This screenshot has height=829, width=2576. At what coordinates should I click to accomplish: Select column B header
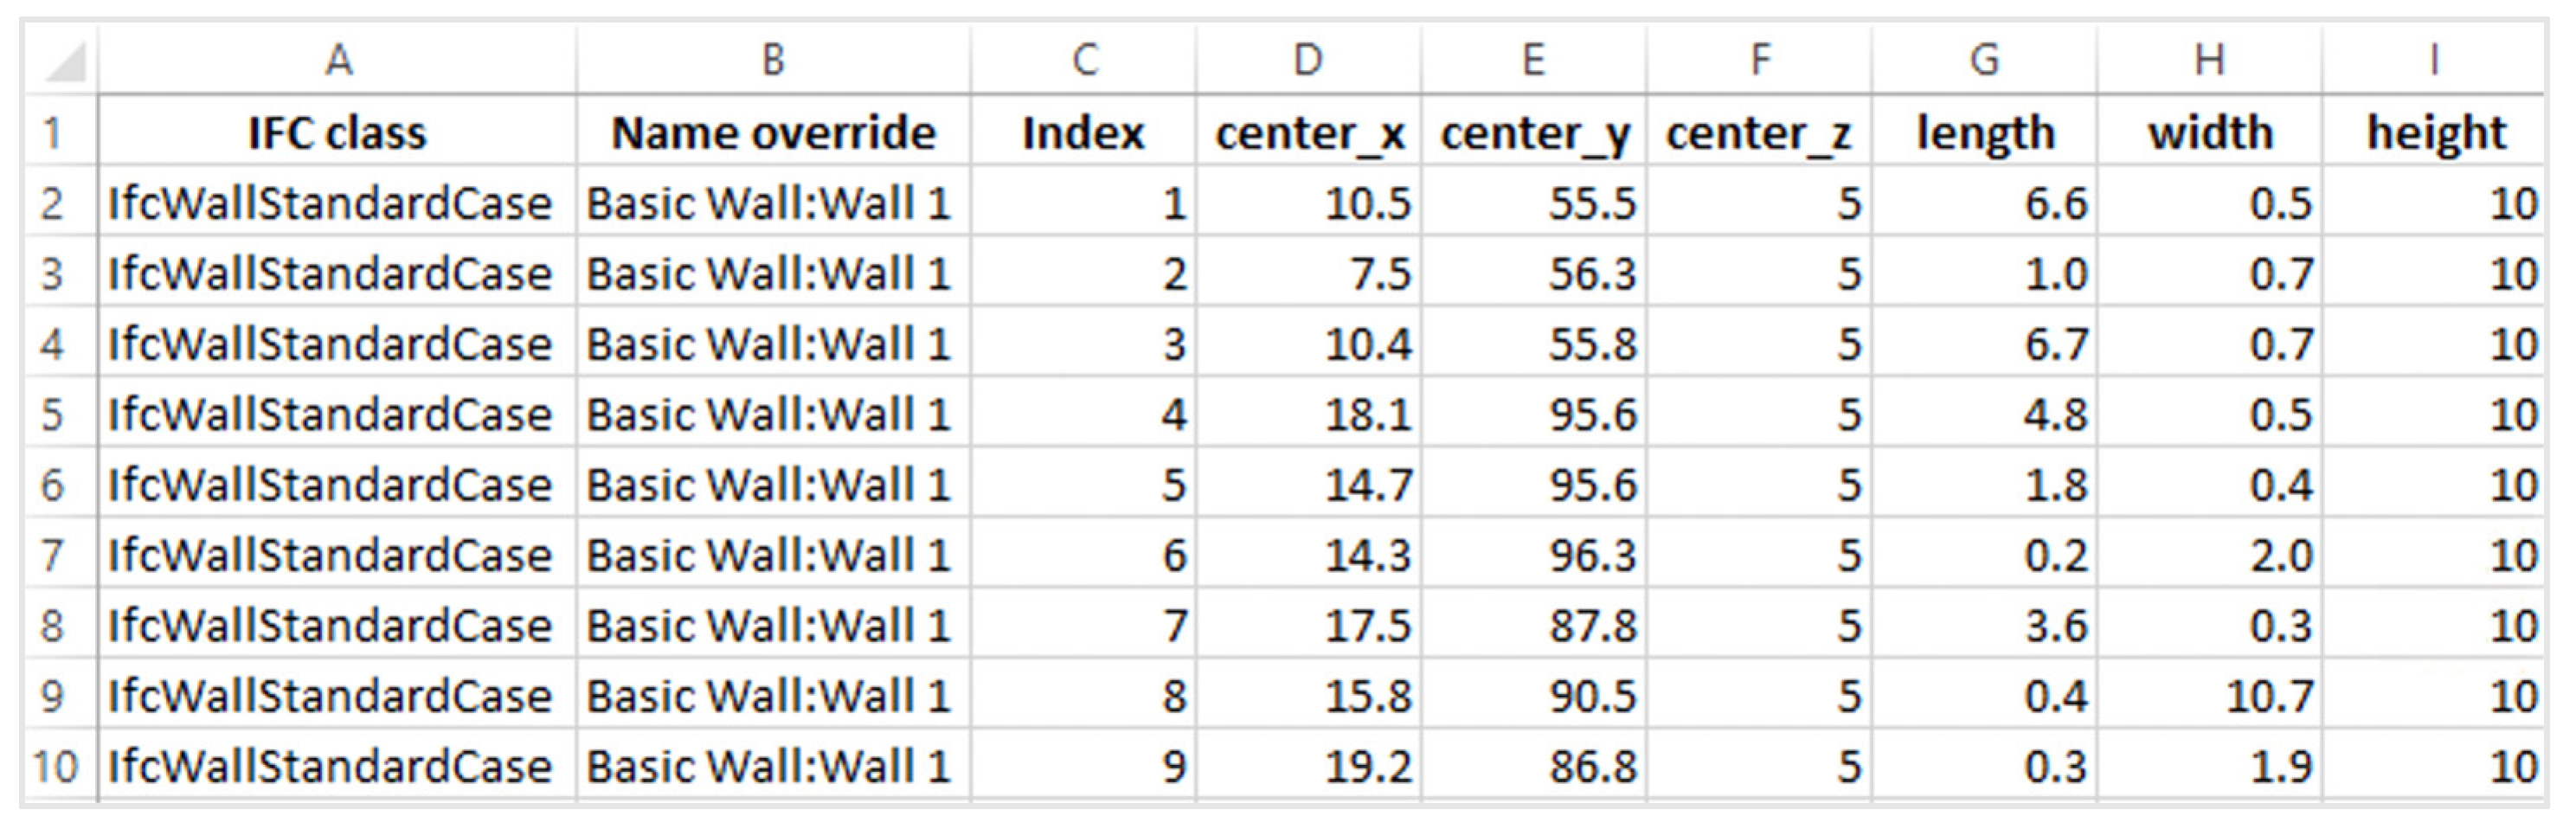coord(773,60)
